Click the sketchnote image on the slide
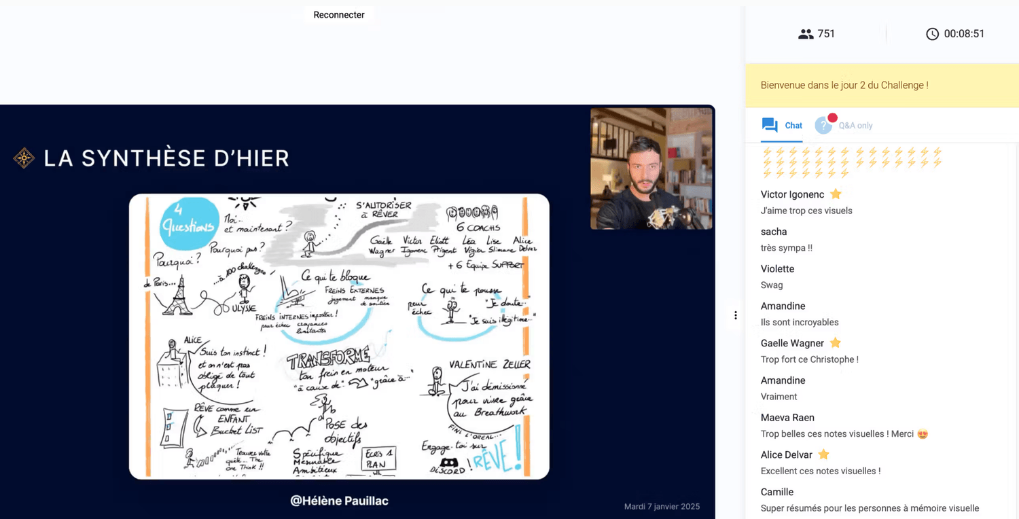This screenshot has height=519, width=1019. [339, 336]
